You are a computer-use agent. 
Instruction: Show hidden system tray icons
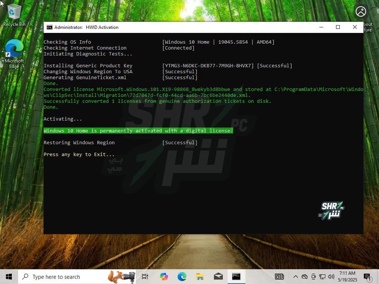[x=295, y=277]
